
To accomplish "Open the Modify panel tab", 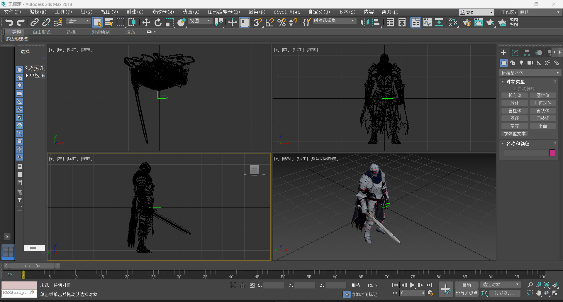I will [x=515, y=53].
